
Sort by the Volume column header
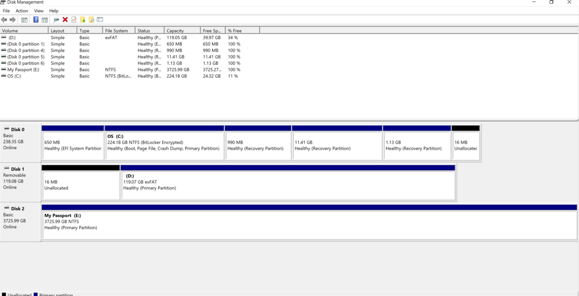tap(24, 31)
